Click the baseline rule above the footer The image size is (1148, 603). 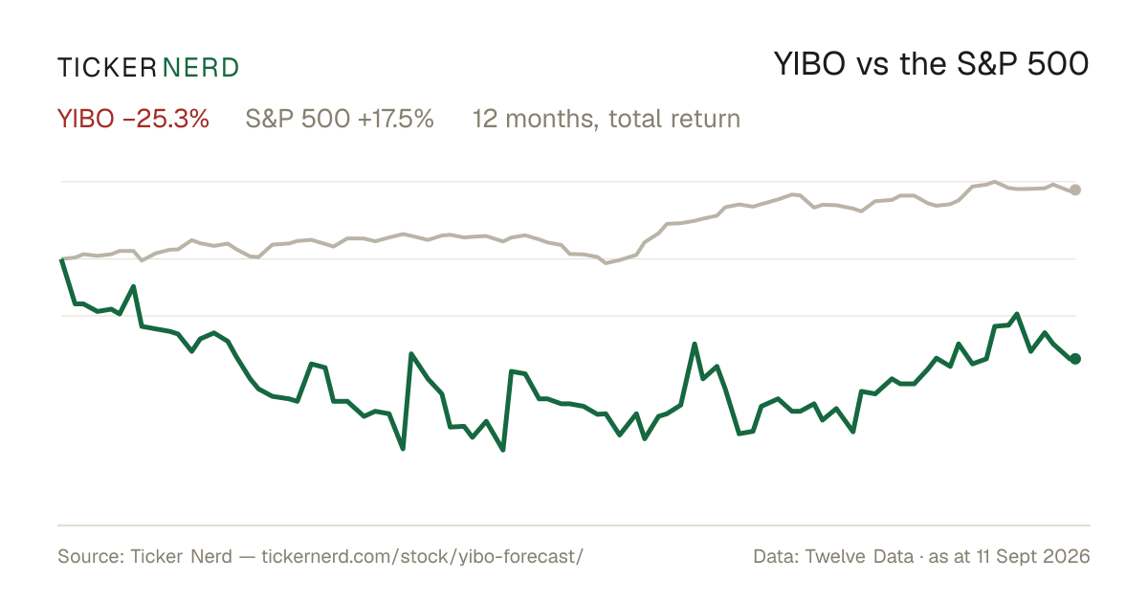click(x=574, y=525)
